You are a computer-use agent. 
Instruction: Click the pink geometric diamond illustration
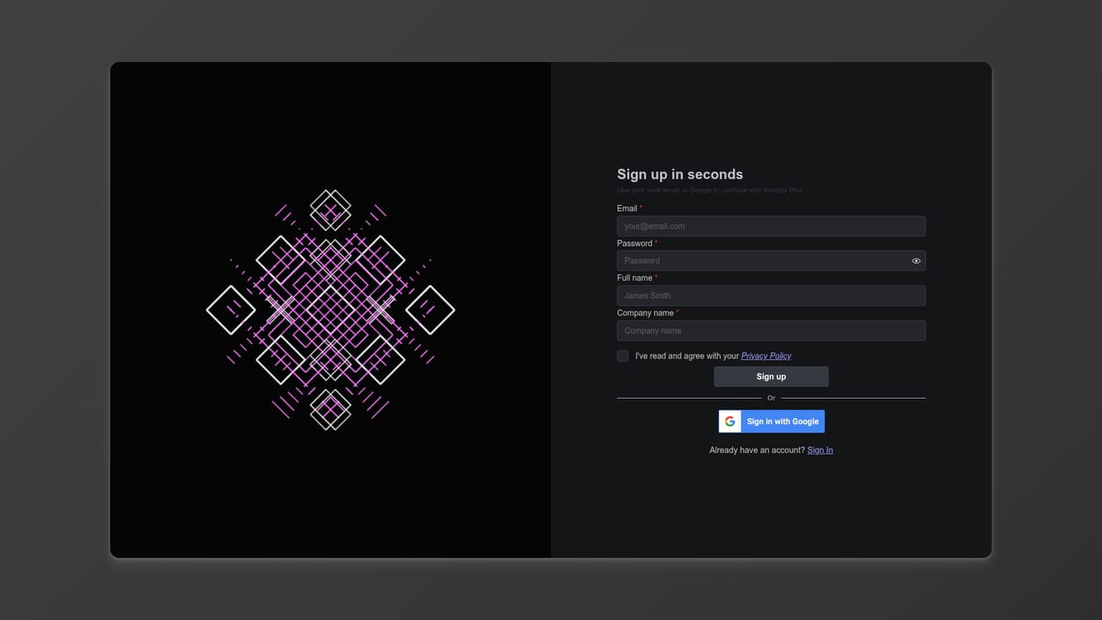coord(331,310)
